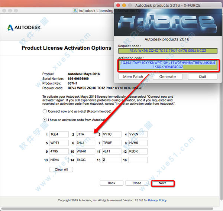Click the vertical scrollbar on the right edge
This screenshot has height=211, width=223.
pos(221,108)
